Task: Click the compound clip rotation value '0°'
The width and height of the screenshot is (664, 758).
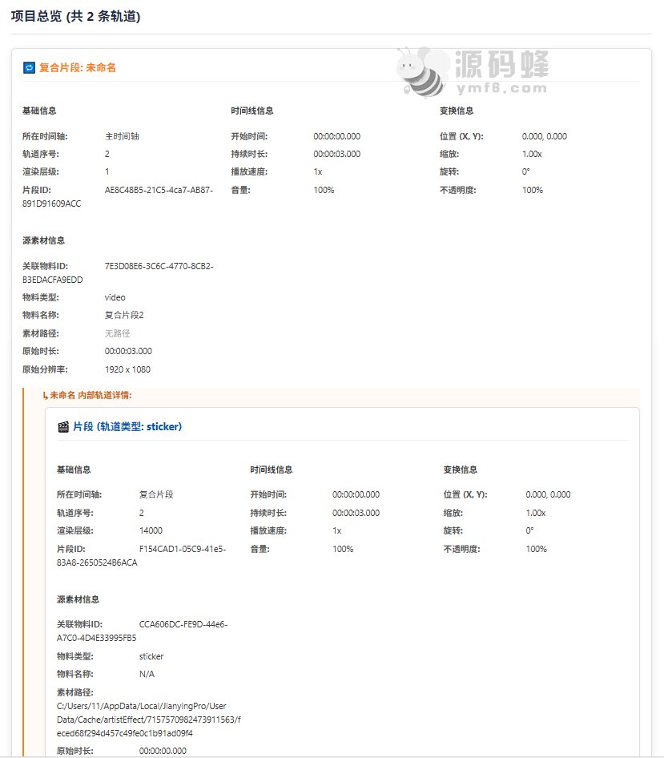Action: 525,171
